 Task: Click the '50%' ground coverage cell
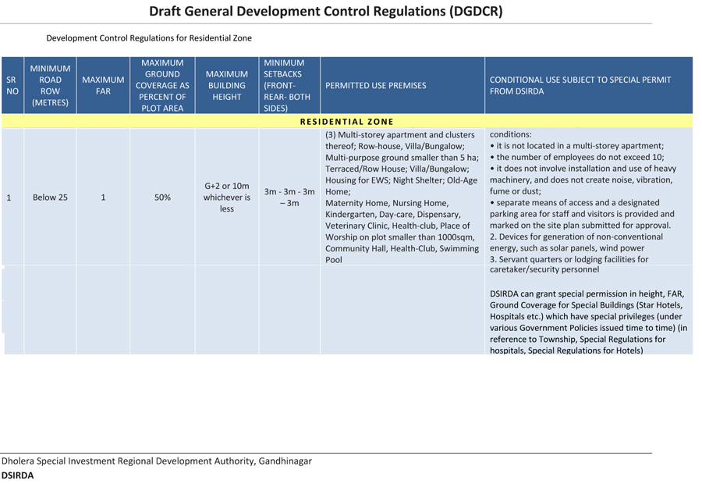point(162,198)
